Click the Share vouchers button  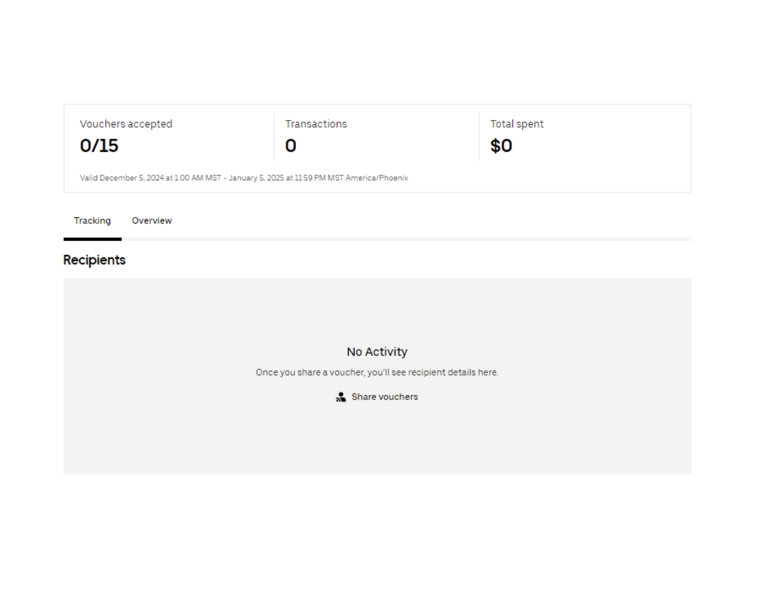(377, 397)
